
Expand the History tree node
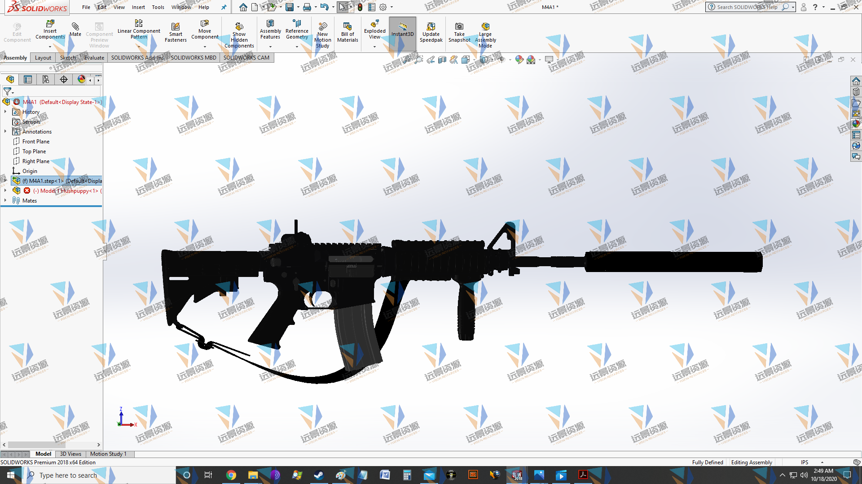pyautogui.click(x=5, y=112)
